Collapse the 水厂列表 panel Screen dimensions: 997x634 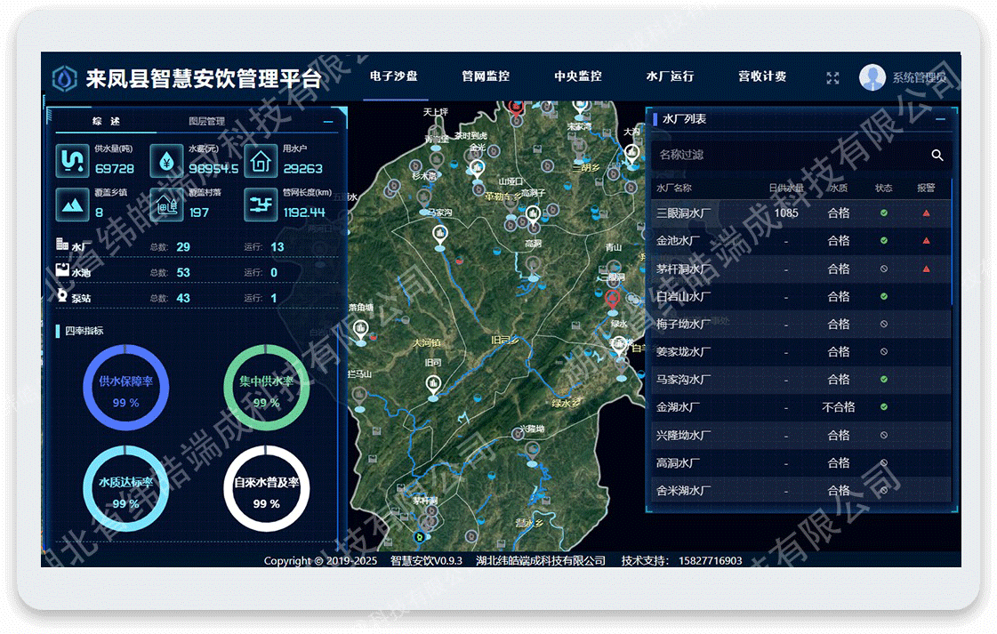[941, 119]
